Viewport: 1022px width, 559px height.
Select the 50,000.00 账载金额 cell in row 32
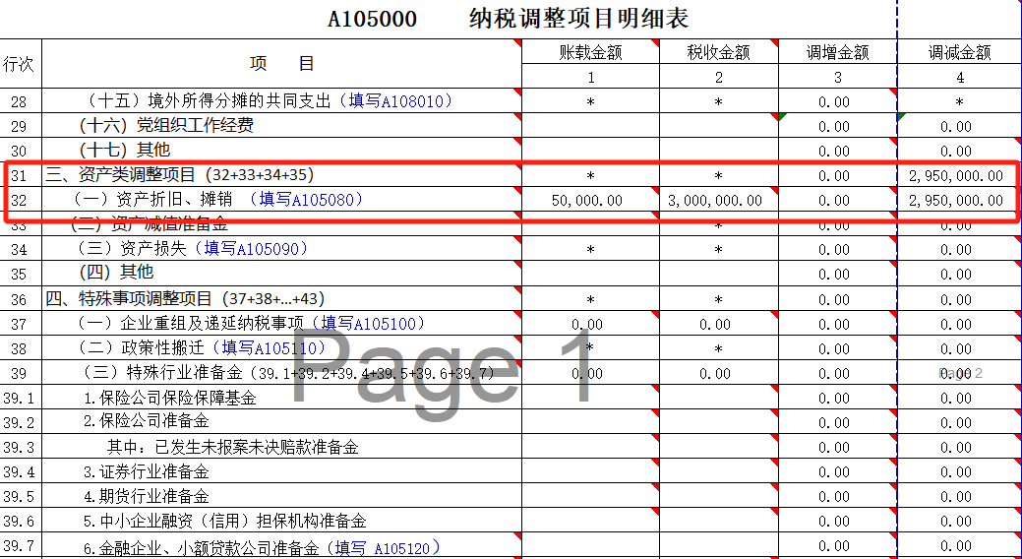click(587, 201)
